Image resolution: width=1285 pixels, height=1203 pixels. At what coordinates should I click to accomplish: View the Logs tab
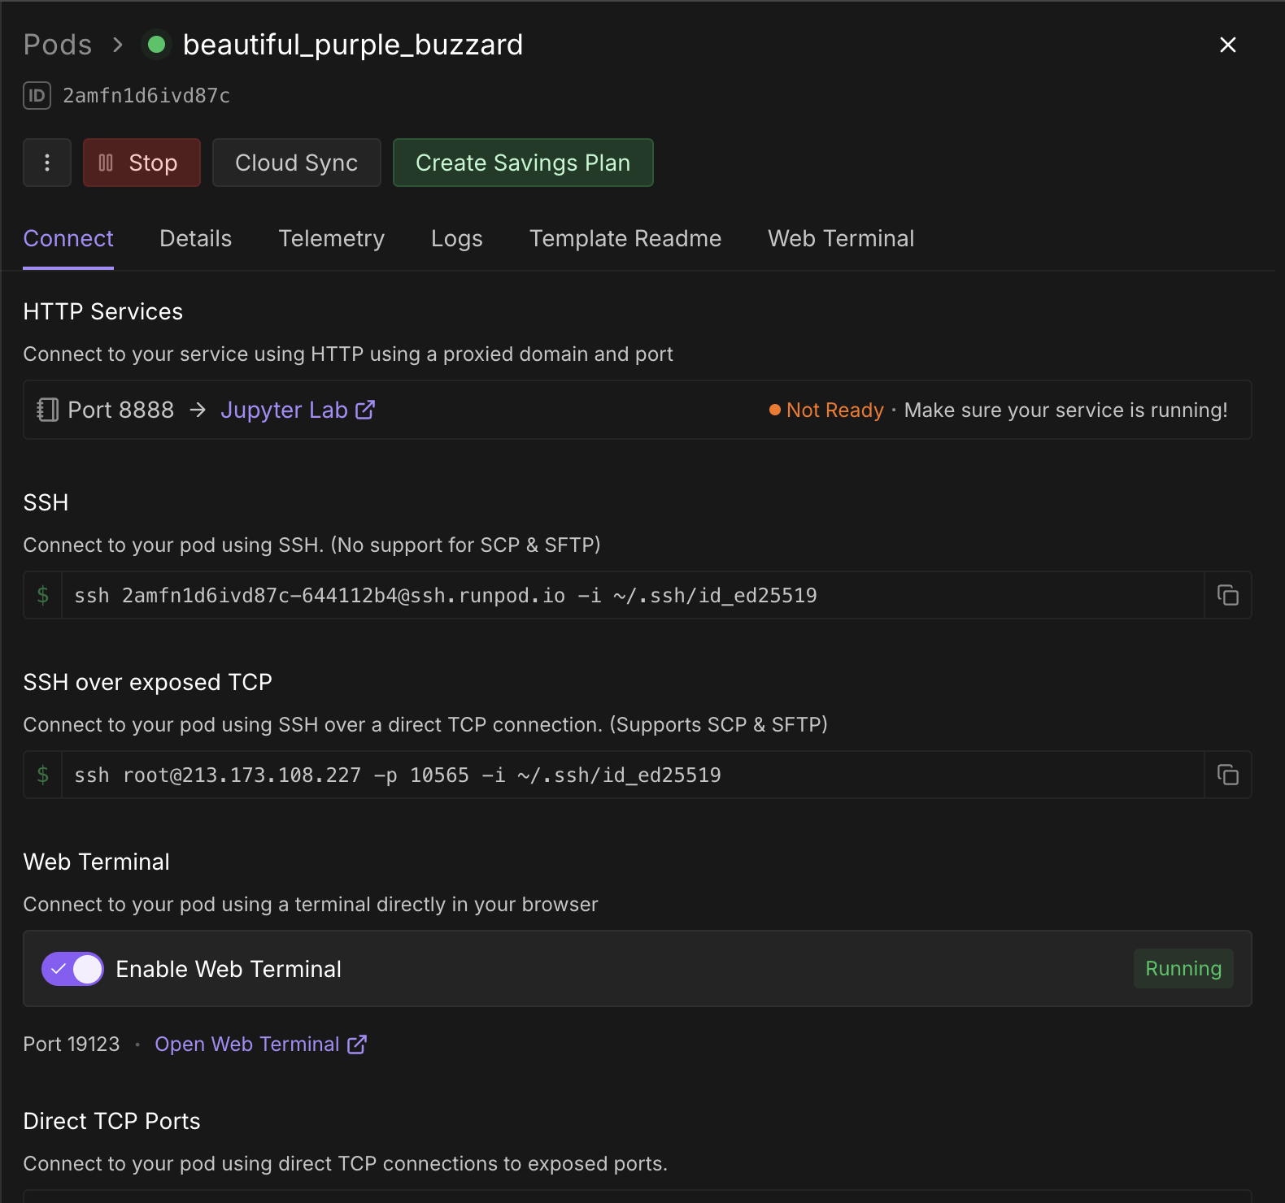pos(456,238)
